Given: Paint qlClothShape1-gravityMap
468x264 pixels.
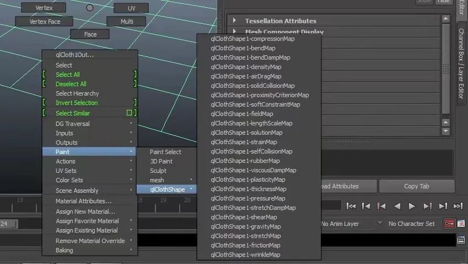Looking at the screenshot, I should 259,226.
